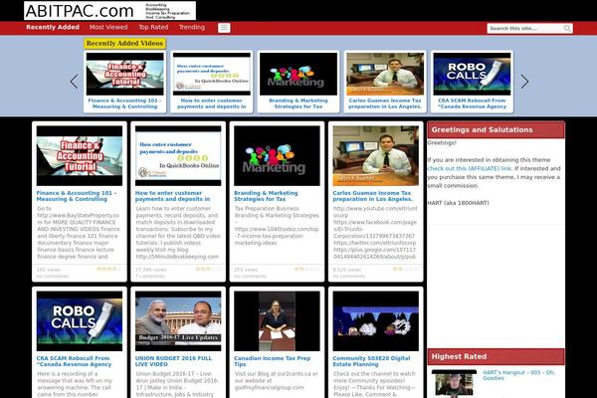Follow the check out this (AFFILIATE) link
This screenshot has width=597, height=398.
(470, 168)
